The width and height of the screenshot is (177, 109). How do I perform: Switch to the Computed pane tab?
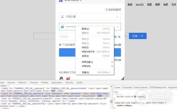[x=127, y=87]
